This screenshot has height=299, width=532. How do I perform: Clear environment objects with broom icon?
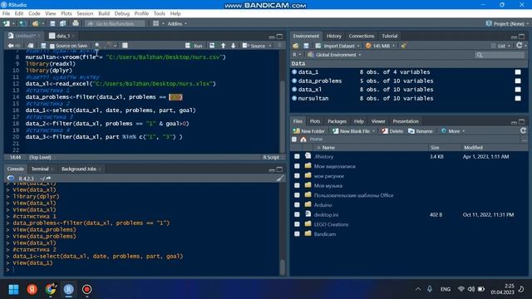click(x=403, y=46)
